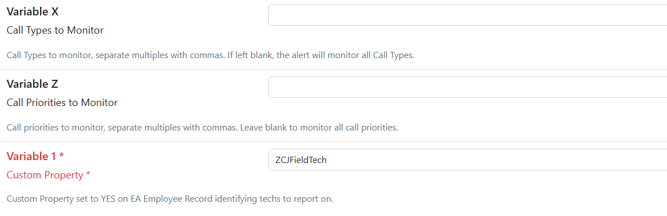Focus the Variable Z Call Priorities input box
The image size is (667, 216).
(468, 87)
